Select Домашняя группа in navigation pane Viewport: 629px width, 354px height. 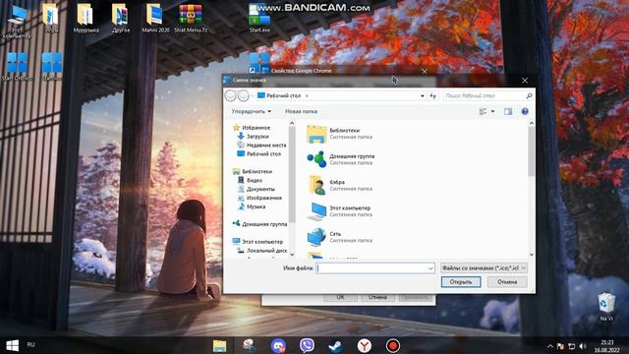[259, 224]
